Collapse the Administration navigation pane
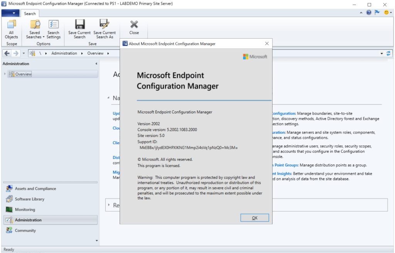395x253 pixels. [96, 64]
